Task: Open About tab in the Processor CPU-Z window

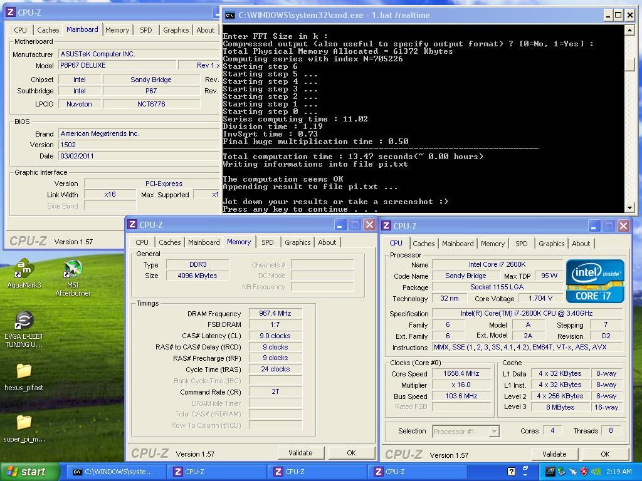Action: point(581,244)
